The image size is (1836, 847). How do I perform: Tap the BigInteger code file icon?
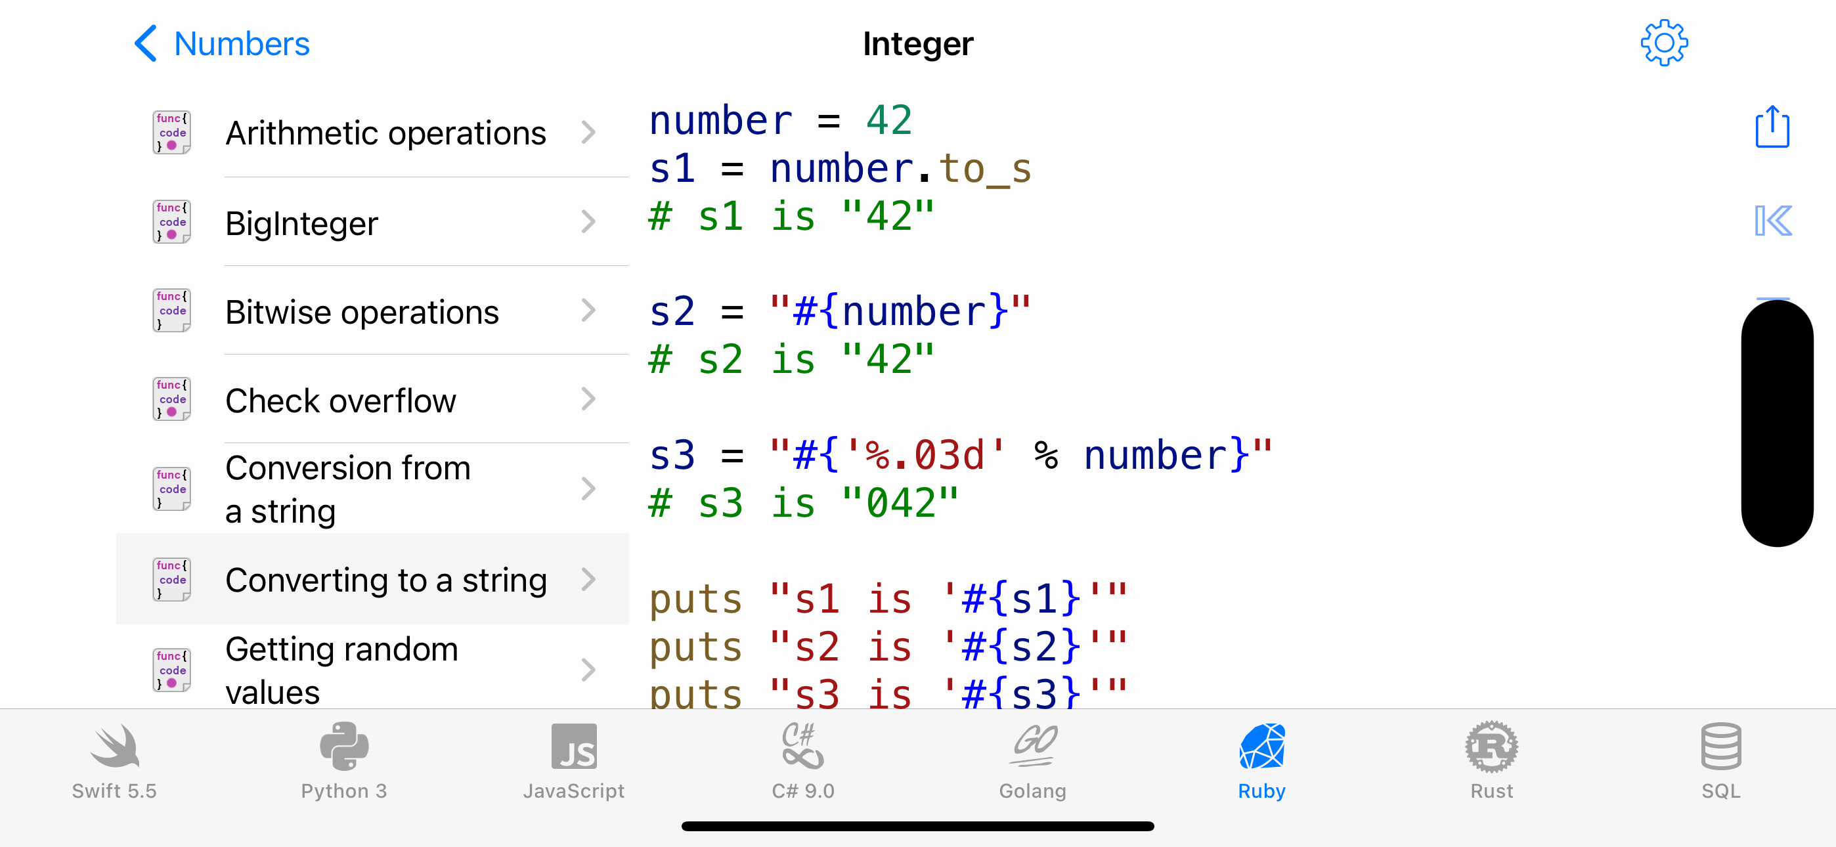[172, 222]
